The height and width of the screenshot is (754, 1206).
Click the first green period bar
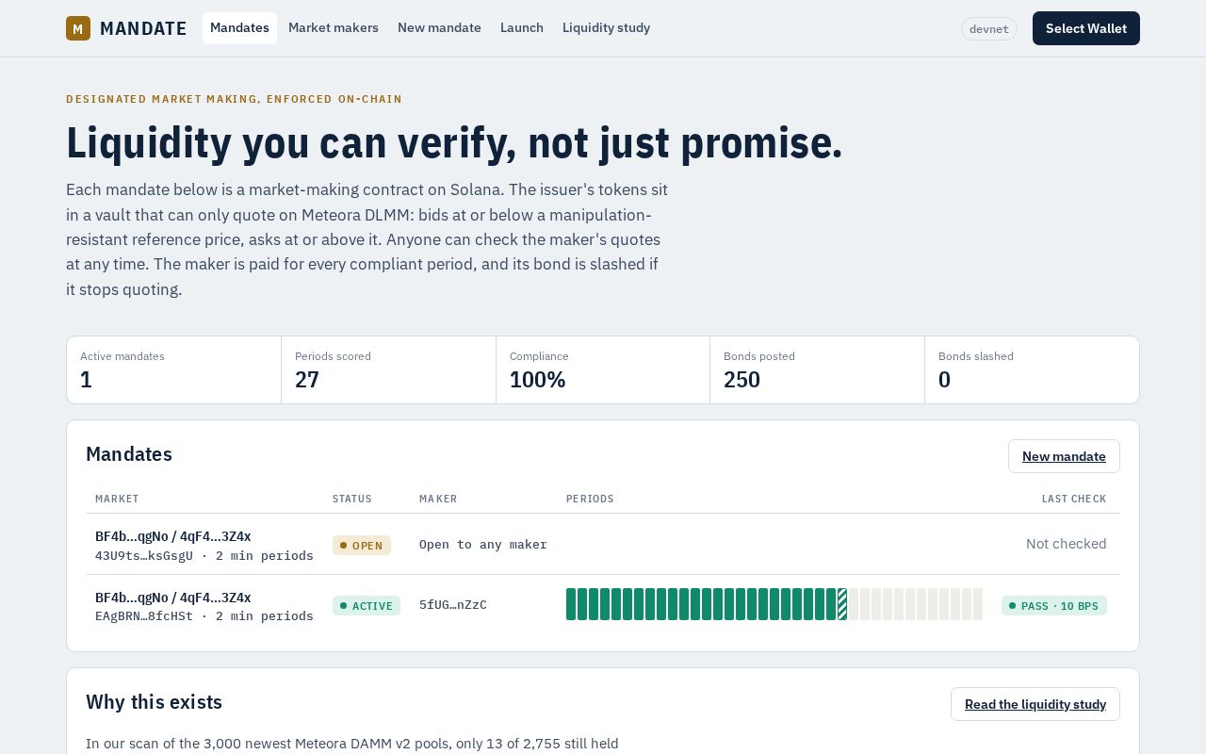tap(571, 604)
